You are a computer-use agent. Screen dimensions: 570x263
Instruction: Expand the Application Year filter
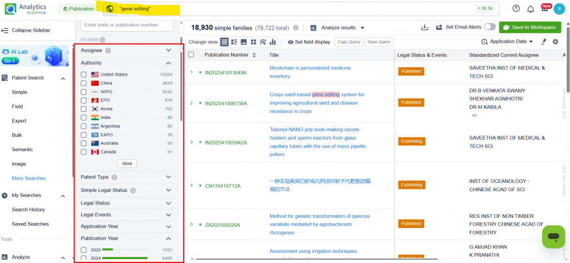coord(168,227)
